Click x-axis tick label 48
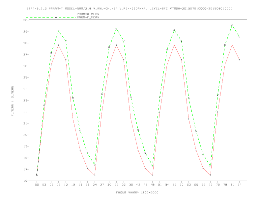 [153, 185]
